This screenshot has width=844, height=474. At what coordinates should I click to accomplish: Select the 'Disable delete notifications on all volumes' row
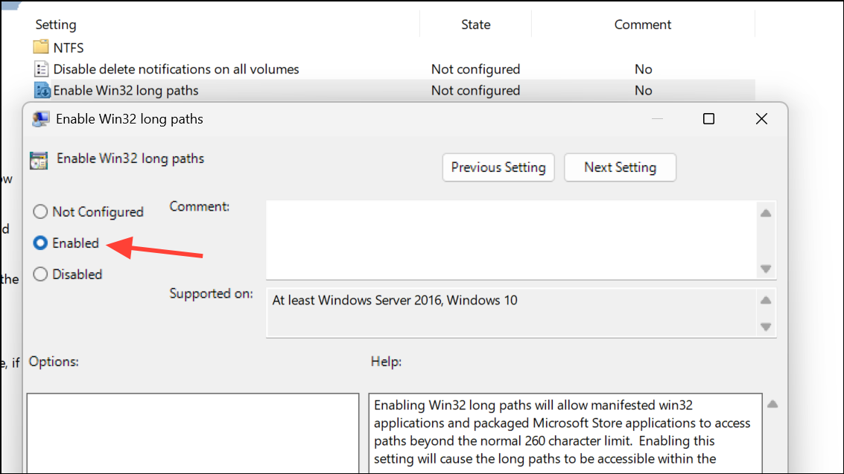tap(175, 68)
